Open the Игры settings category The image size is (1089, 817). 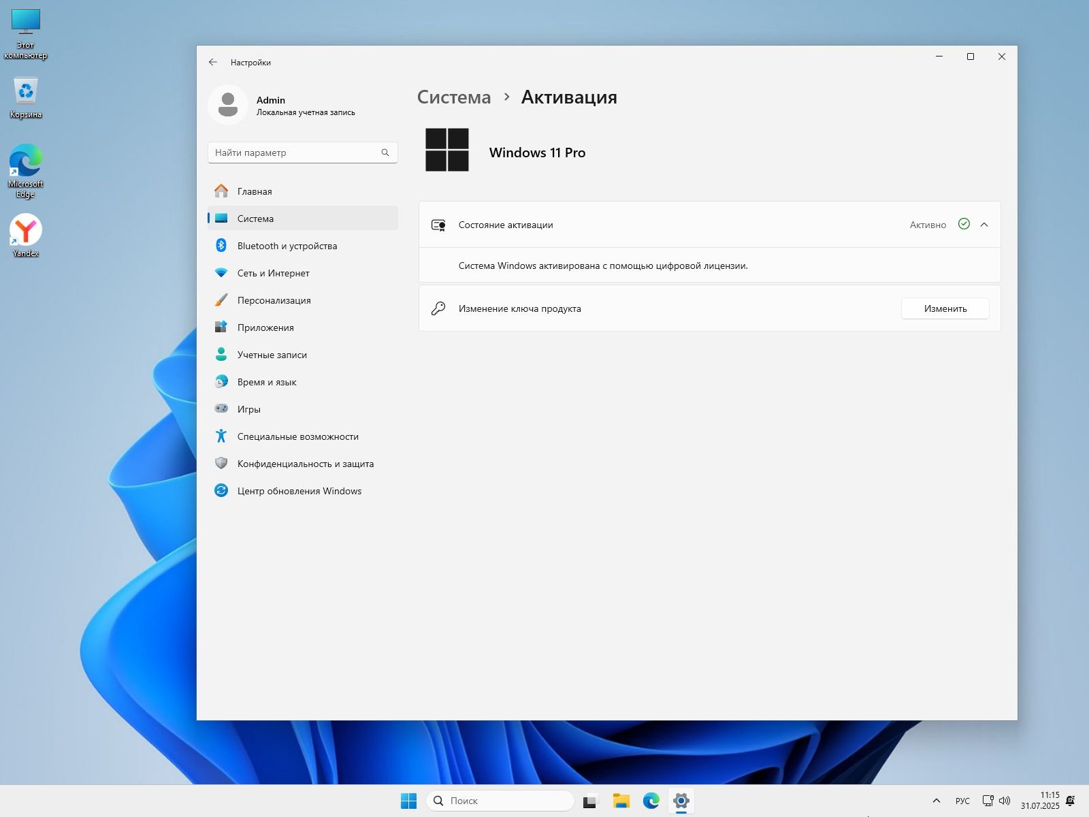point(303,409)
